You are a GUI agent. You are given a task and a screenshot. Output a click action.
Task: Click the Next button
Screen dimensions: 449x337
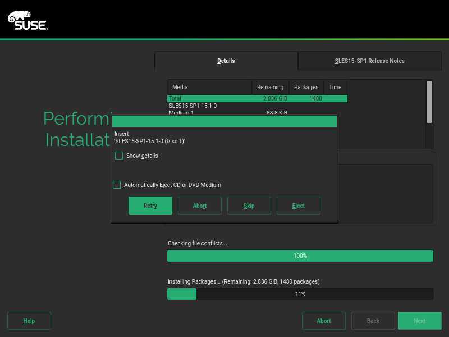point(419,321)
